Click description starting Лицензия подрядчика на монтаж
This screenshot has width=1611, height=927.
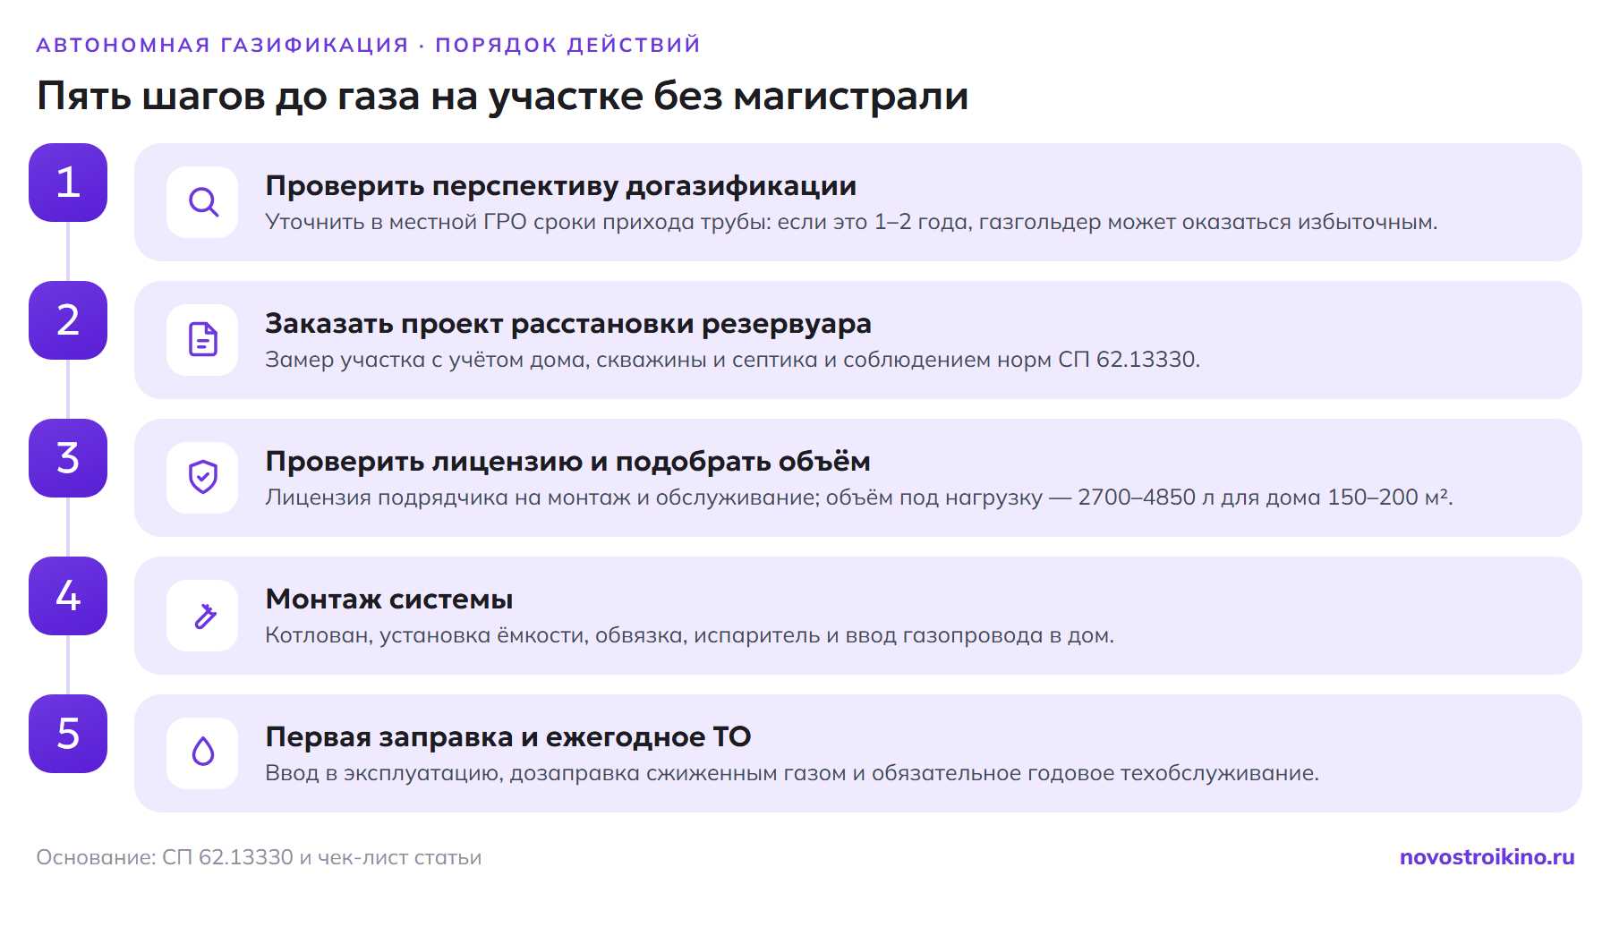[859, 498]
